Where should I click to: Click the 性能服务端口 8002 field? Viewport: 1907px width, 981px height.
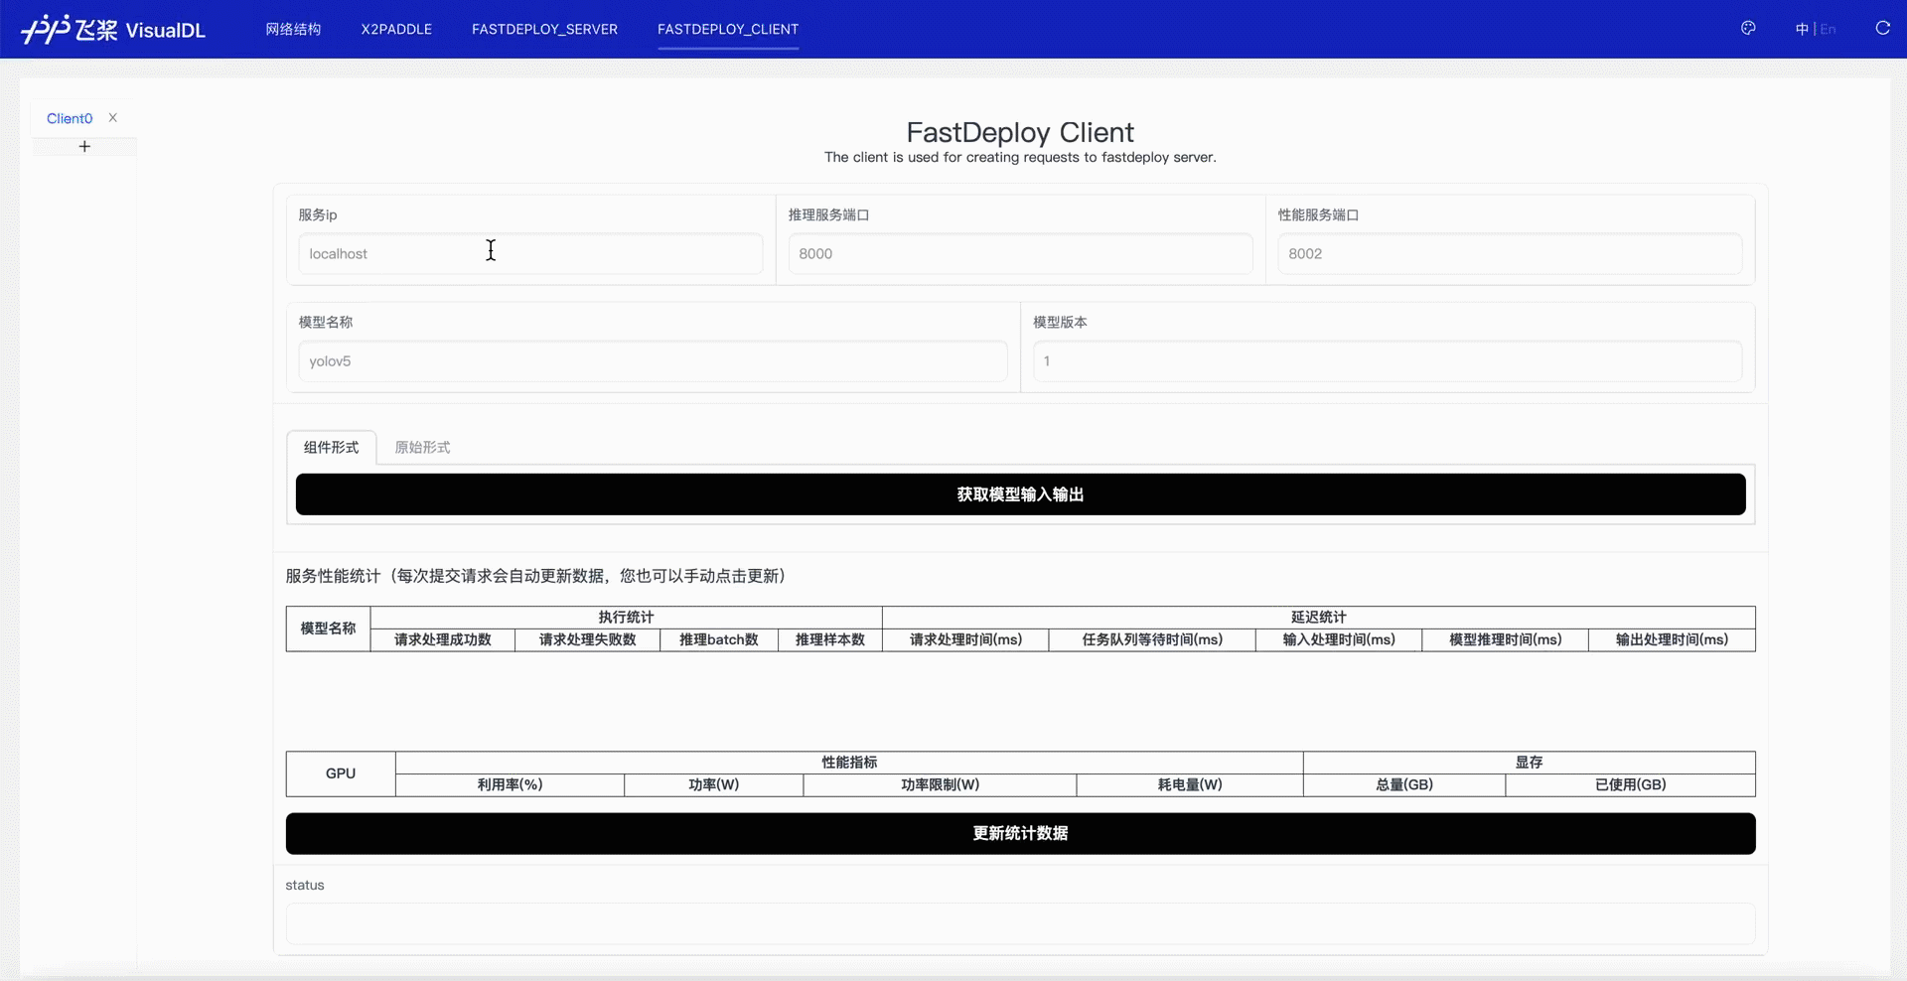1510,254
